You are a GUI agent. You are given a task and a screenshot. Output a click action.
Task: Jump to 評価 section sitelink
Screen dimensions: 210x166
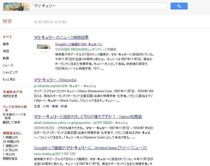click(64, 106)
